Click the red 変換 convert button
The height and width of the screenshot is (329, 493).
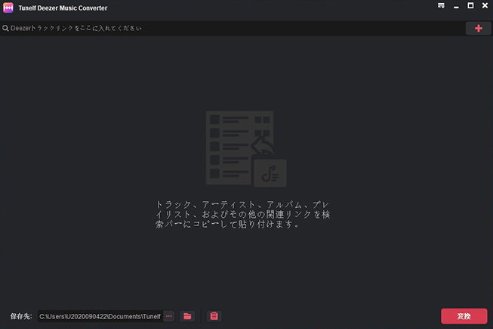(x=464, y=316)
